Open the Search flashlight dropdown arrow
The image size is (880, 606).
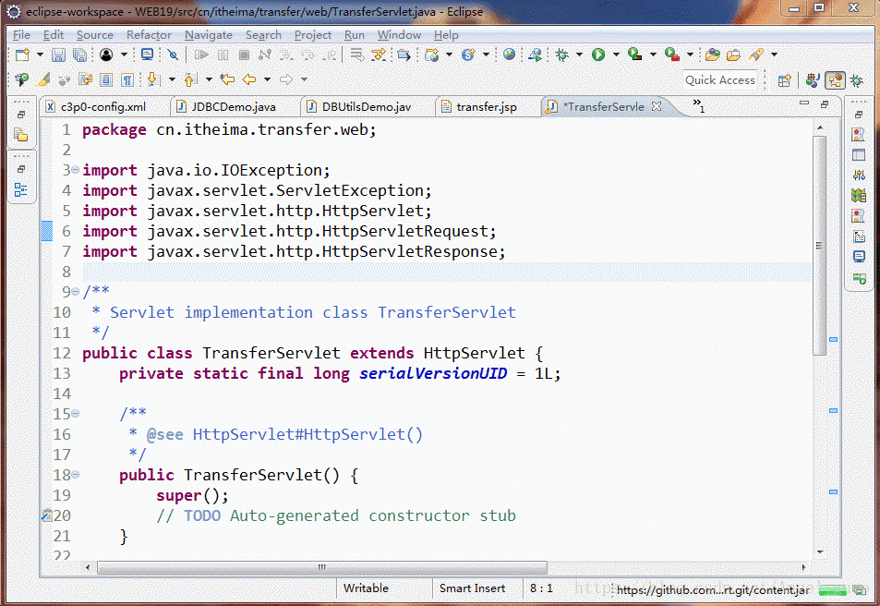[x=774, y=55]
